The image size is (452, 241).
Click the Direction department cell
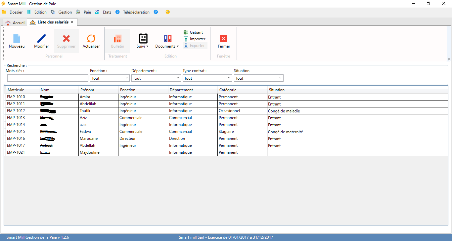193,139
